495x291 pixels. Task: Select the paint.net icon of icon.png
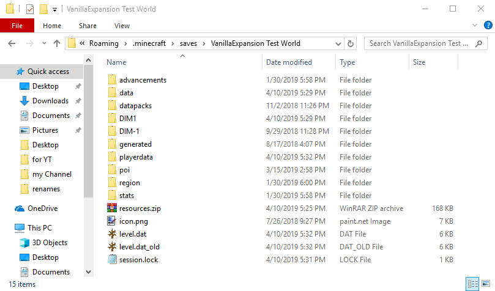click(112, 221)
